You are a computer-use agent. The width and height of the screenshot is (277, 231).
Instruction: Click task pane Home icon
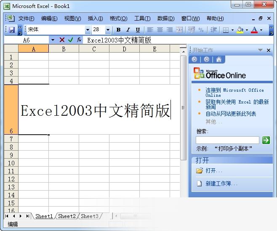[x=219, y=59]
